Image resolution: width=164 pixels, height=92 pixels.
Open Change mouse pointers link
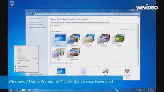(x=36, y=25)
